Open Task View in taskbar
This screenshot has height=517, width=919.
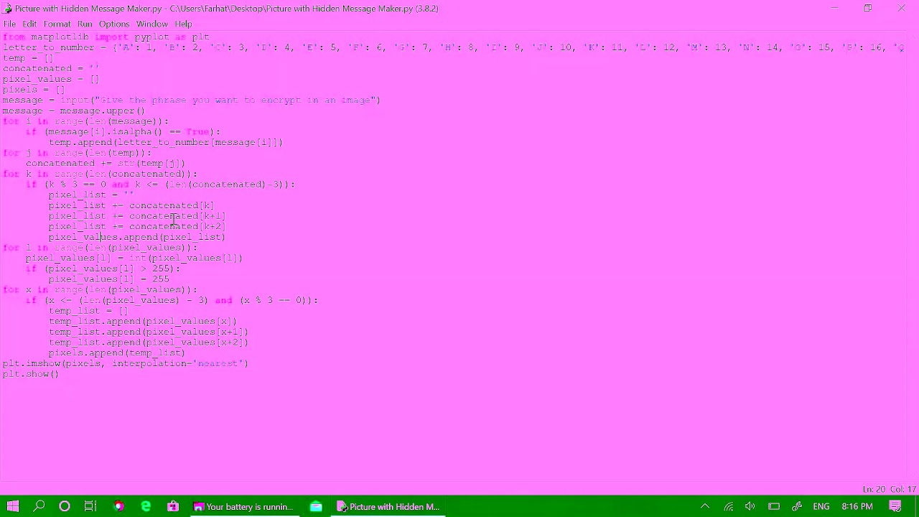point(90,506)
